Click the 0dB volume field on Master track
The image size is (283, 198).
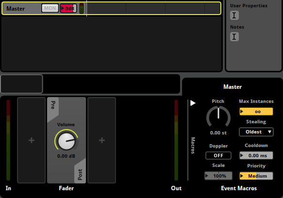point(68,8)
